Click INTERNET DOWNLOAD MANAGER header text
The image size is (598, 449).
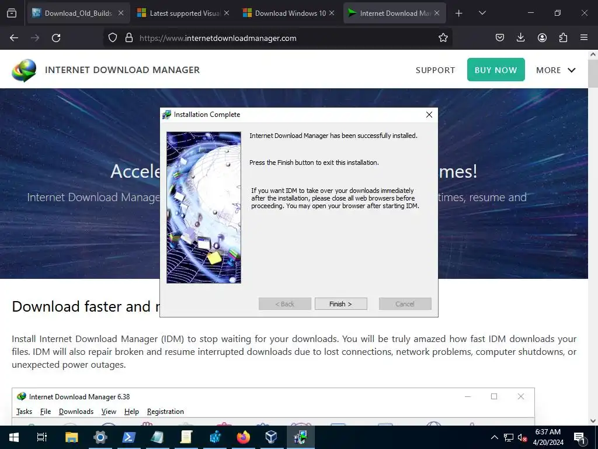pos(123,70)
